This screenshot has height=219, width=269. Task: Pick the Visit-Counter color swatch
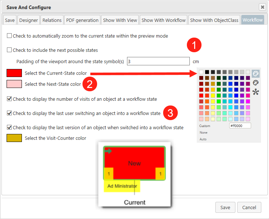pos(14,138)
